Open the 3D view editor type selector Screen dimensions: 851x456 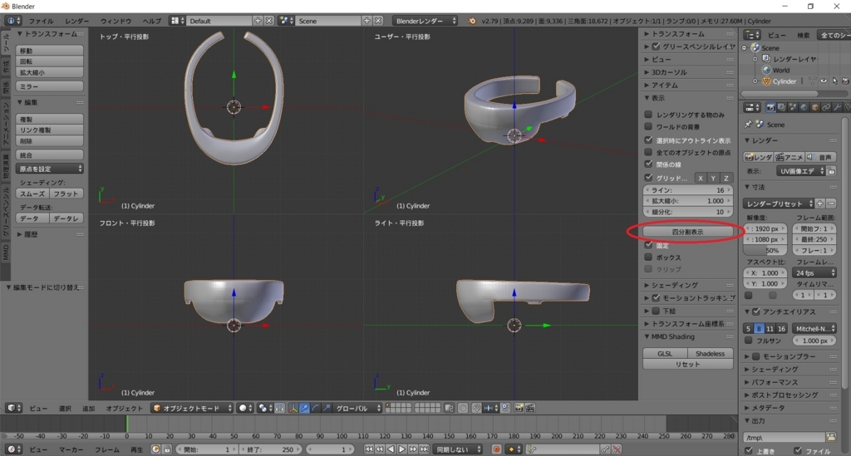click(x=13, y=408)
